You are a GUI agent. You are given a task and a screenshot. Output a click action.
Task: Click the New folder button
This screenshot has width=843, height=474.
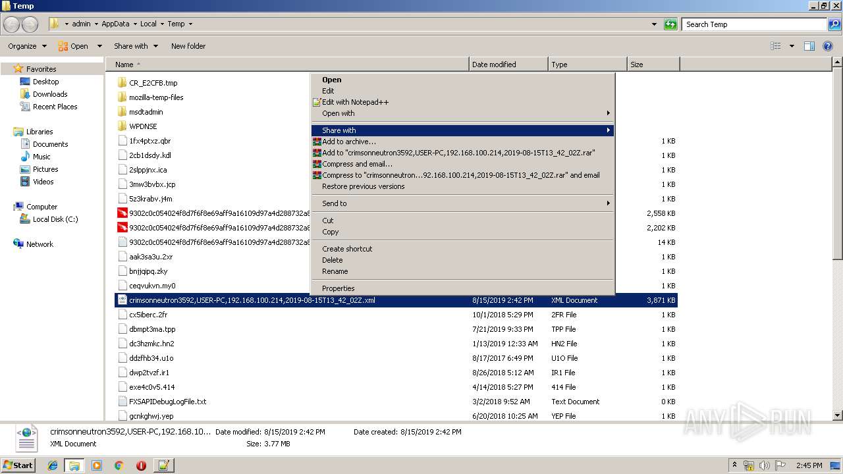pyautogui.click(x=188, y=46)
